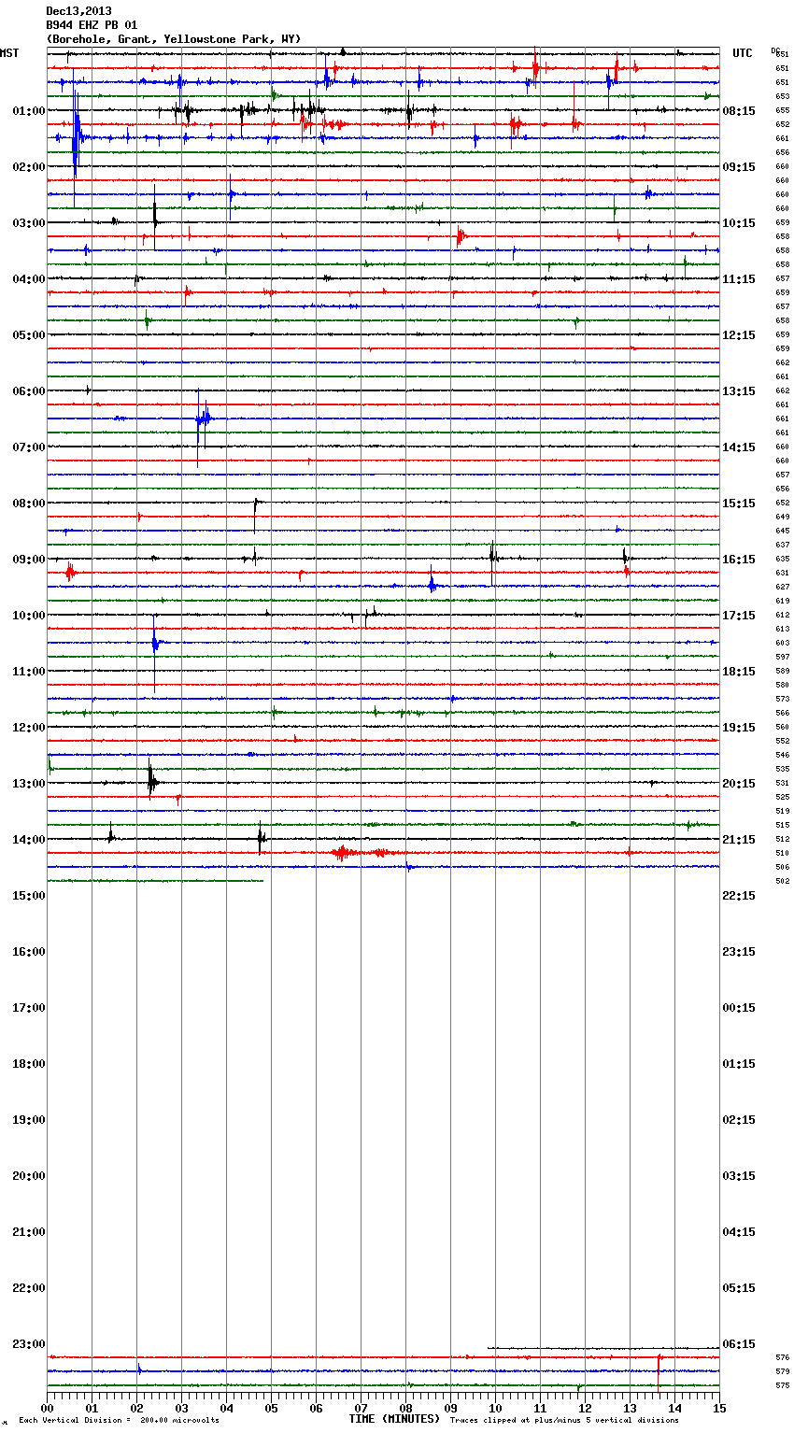Image resolution: width=794 pixels, height=1433 pixels.
Task: Click the 14:15 UTC time label
Action: coord(739,447)
